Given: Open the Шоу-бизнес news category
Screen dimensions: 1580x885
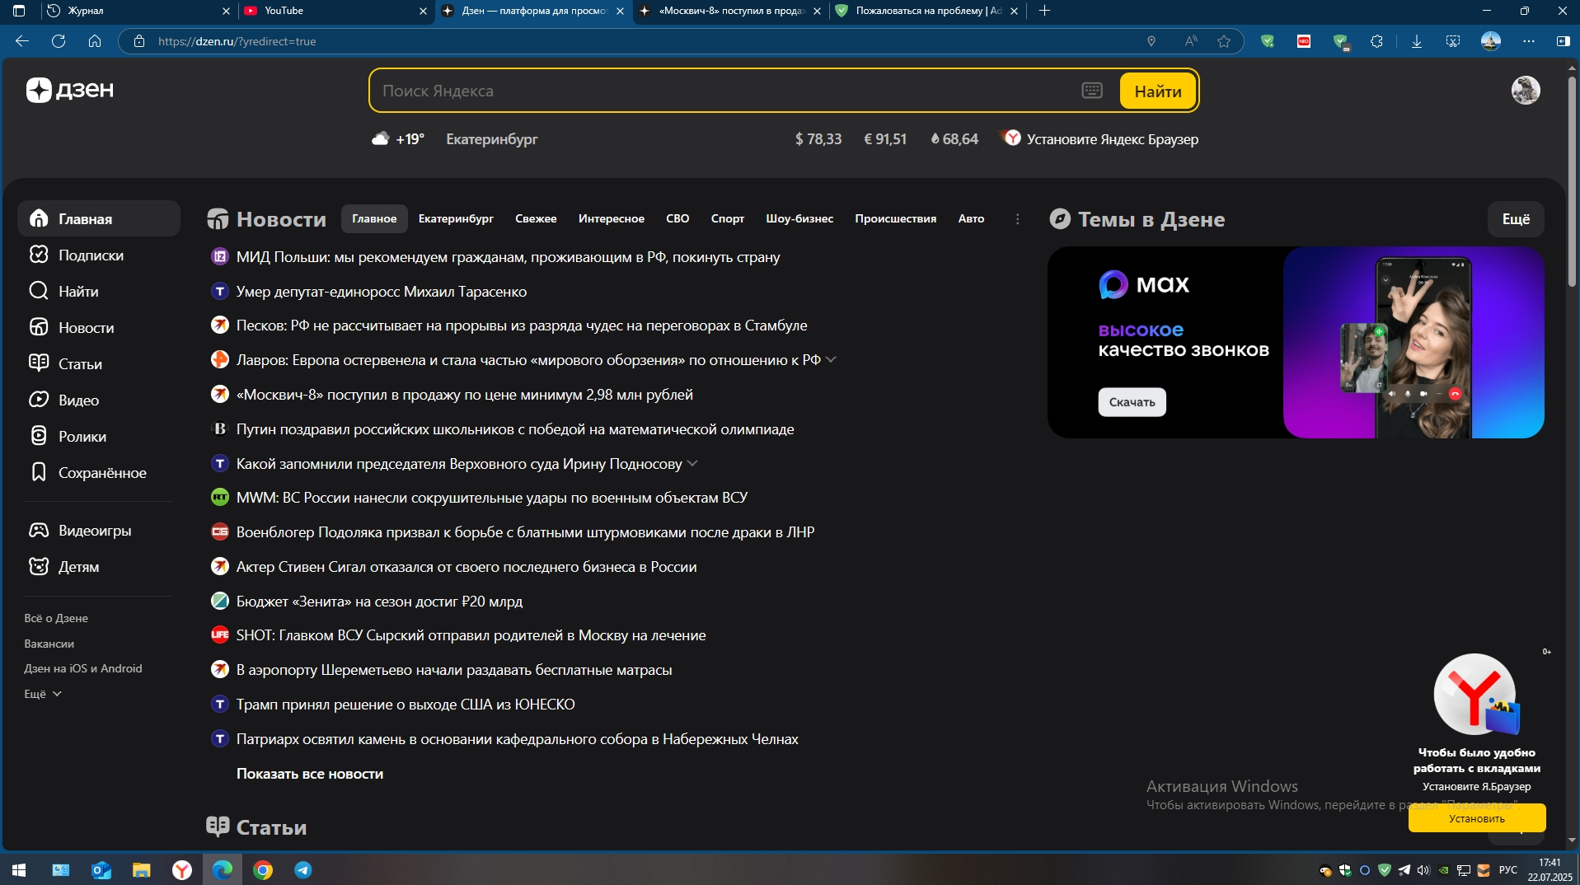Looking at the screenshot, I should tap(798, 218).
